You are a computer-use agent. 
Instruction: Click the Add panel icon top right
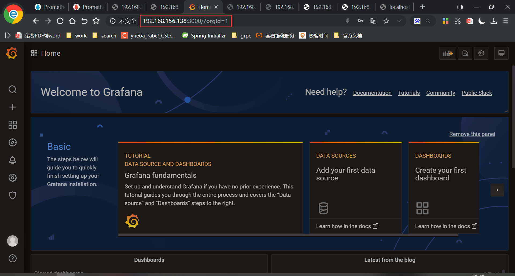tap(447, 53)
